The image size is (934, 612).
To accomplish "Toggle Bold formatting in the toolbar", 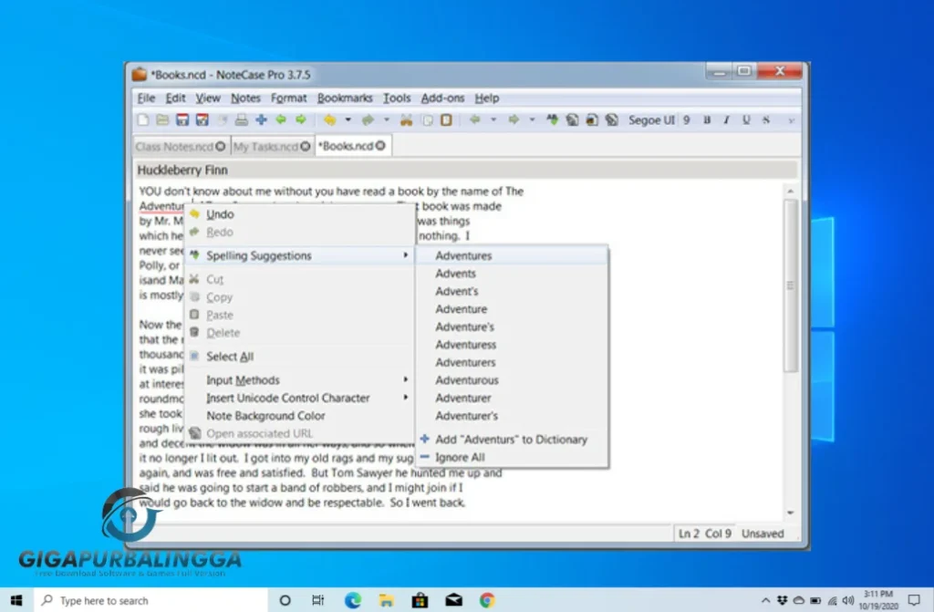I will point(707,119).
